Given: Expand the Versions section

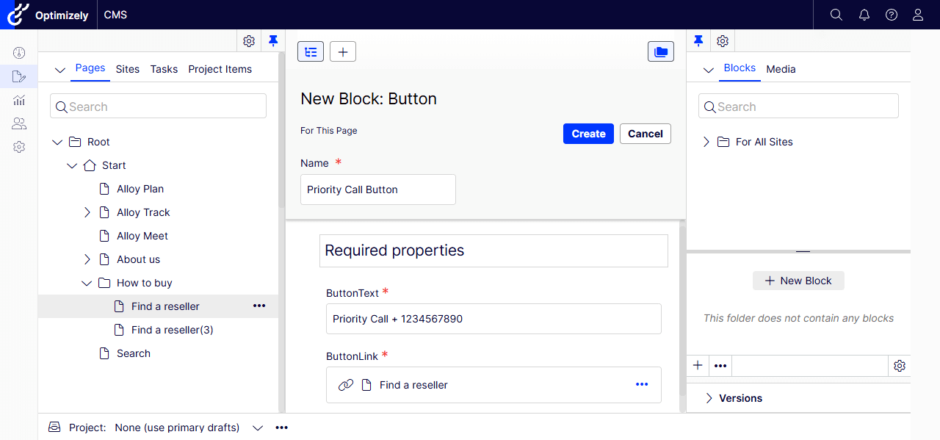Looking at the screenshot, I should pyautogui.click(x=709, y=398).
